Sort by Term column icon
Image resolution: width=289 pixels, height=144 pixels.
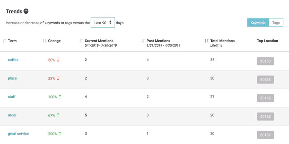(4, 41)
